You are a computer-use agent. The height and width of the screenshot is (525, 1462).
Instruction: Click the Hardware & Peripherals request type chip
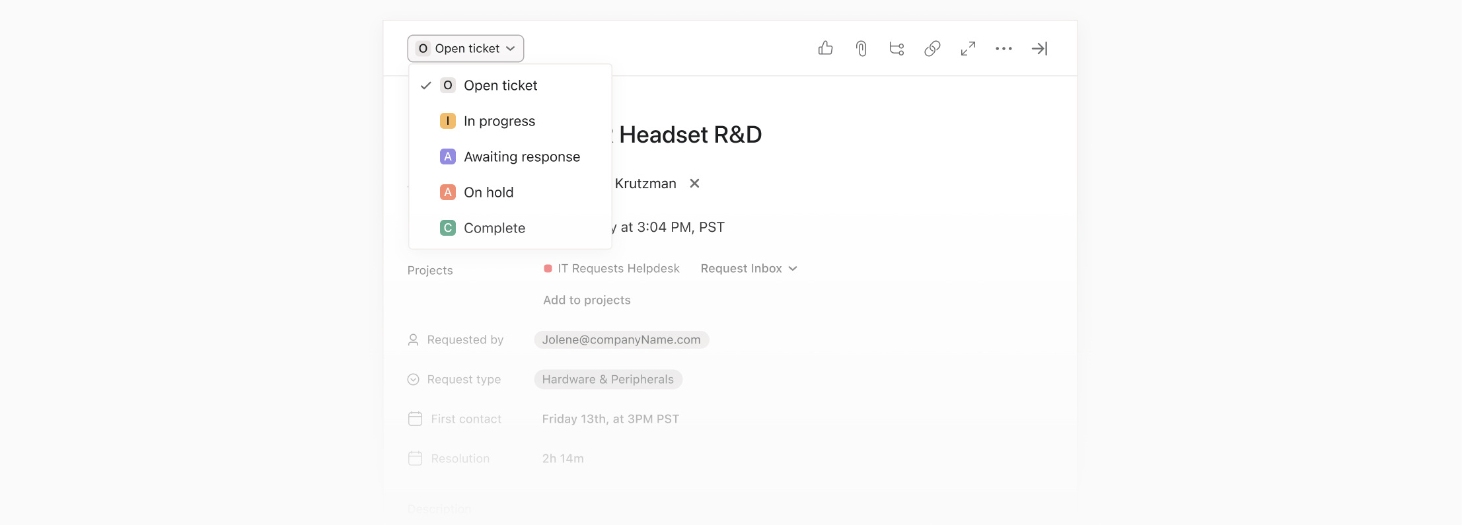point(608,379)
